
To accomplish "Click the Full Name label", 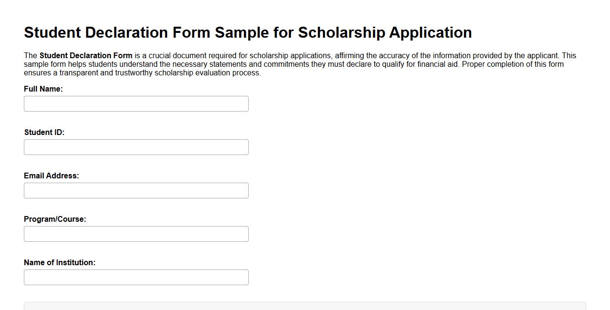I will 43,89.
